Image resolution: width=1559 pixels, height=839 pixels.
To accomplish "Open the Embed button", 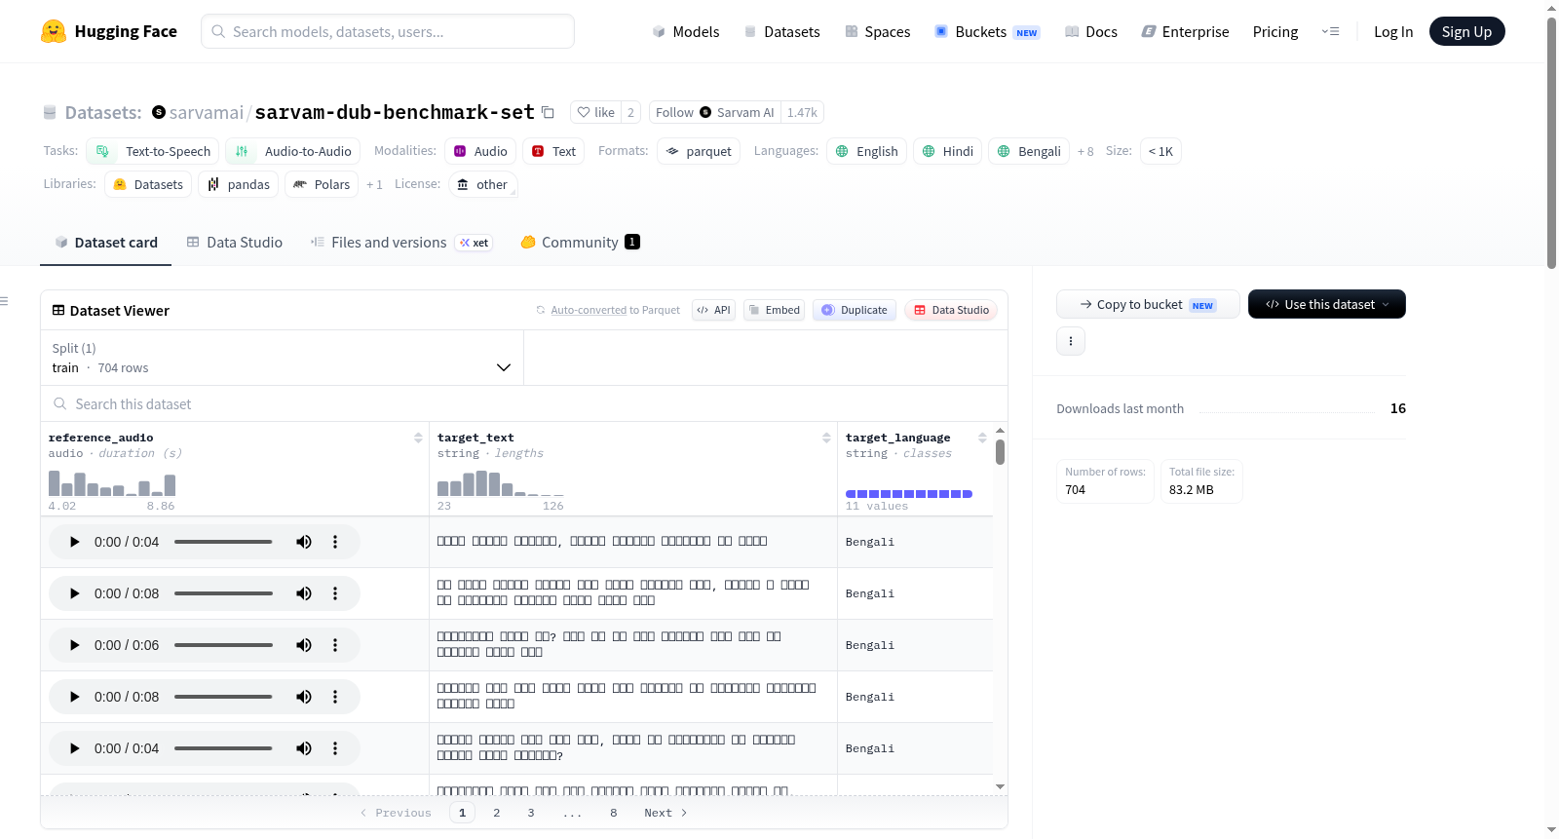I will point(774,310).
